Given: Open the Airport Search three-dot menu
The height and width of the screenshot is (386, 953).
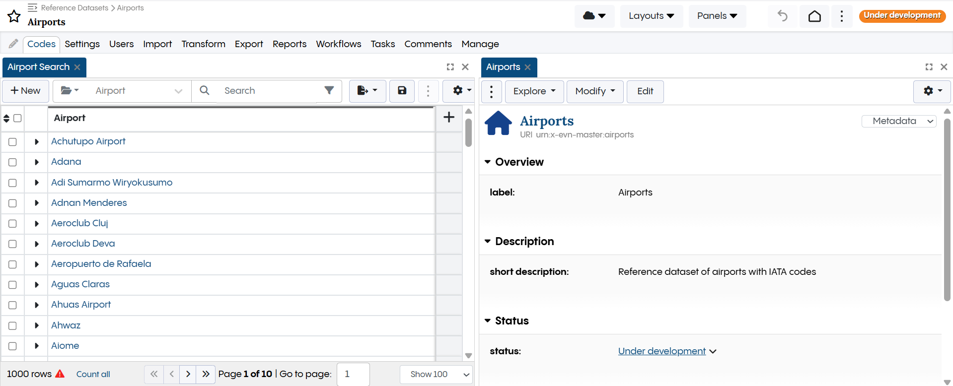Looking at the screenshot, I should [x=428, y=91].
